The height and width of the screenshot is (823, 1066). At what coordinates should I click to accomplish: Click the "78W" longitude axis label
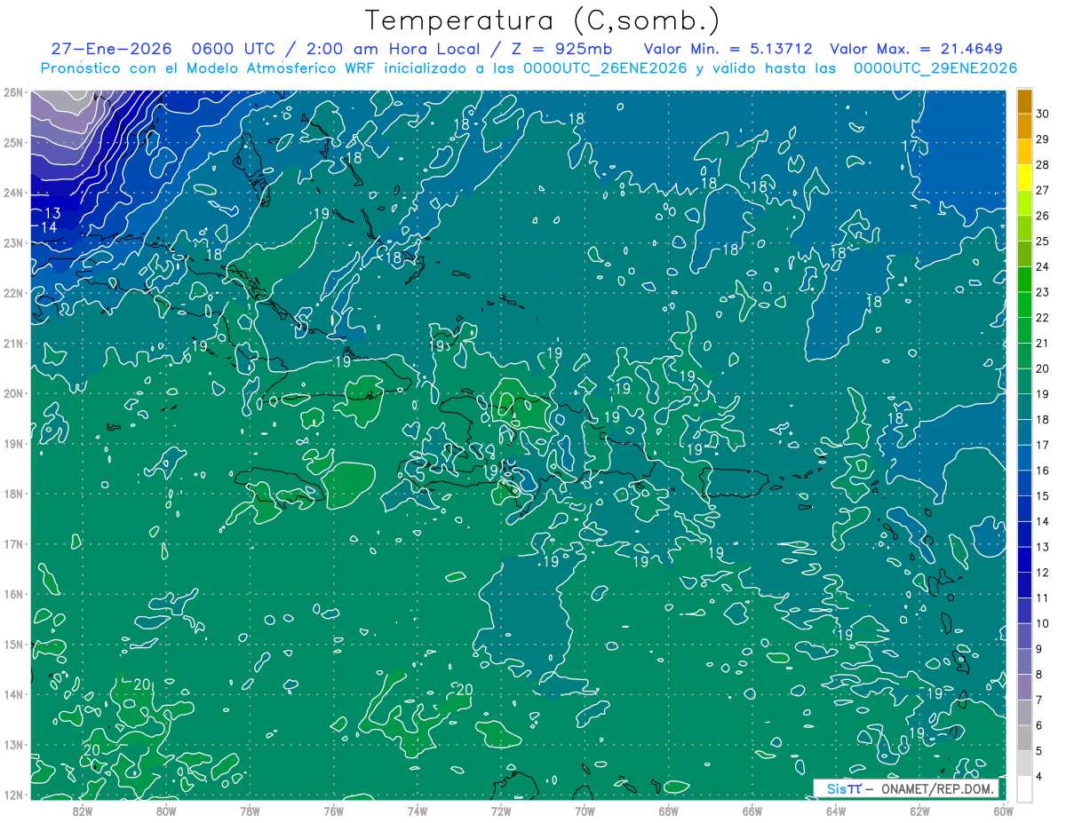coord(250,811)
